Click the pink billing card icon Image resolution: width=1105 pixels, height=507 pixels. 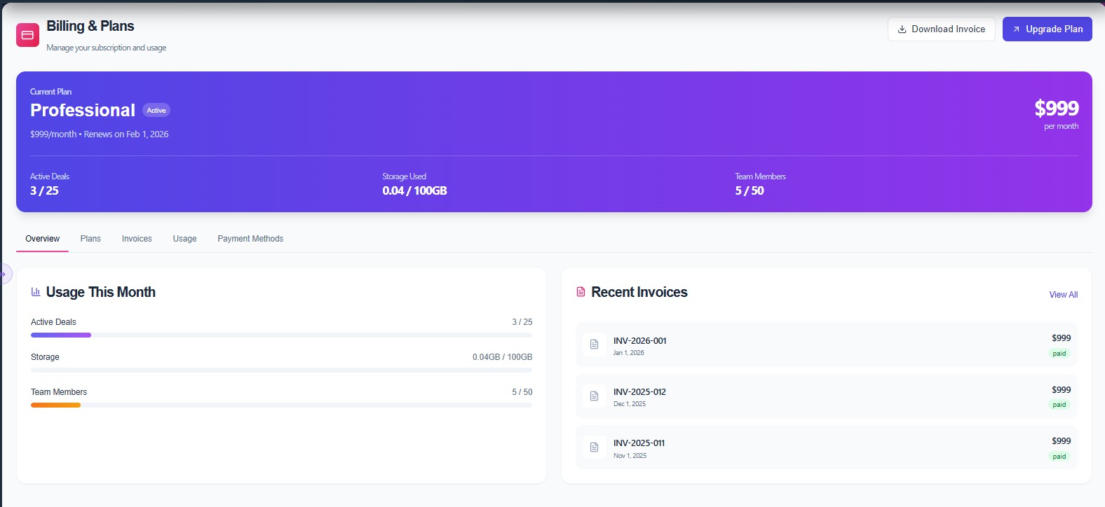pyautogui.click(x=27, y=35)
